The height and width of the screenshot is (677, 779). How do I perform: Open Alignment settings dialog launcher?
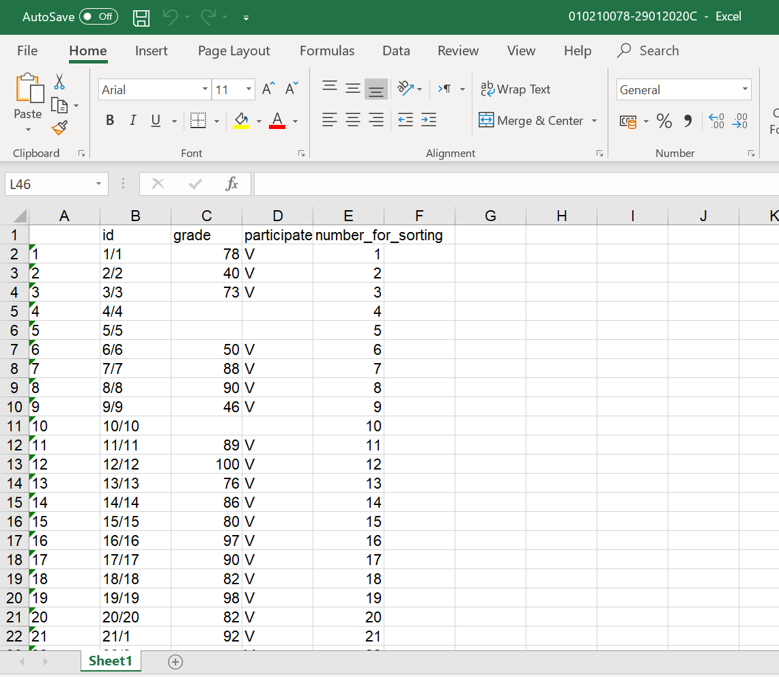pyautogui.click(x=599, y=154)
